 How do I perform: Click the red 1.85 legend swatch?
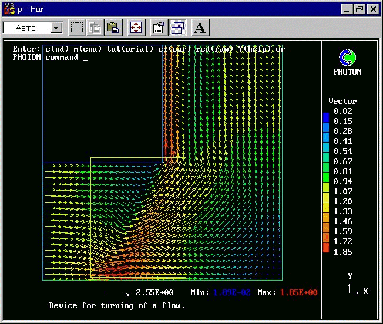[326, 248]
